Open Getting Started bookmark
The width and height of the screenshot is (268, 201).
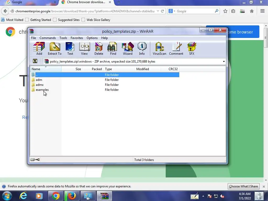(38, 20)
